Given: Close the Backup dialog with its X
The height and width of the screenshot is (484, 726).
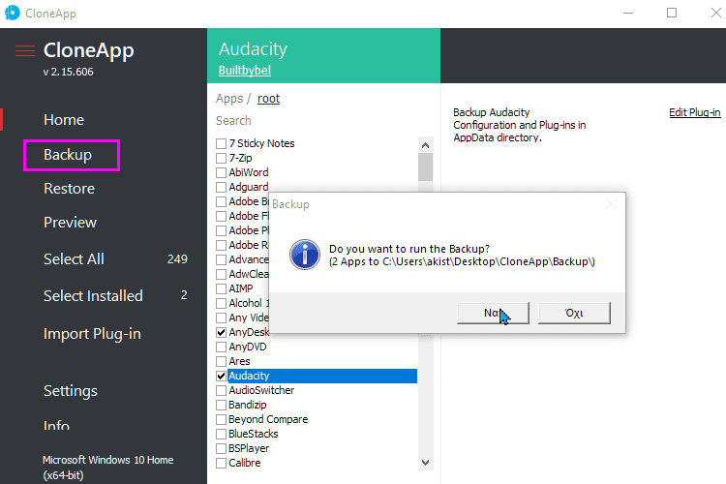Looking at the screenshot, I should pyautogui.click(x=611, y=204).
